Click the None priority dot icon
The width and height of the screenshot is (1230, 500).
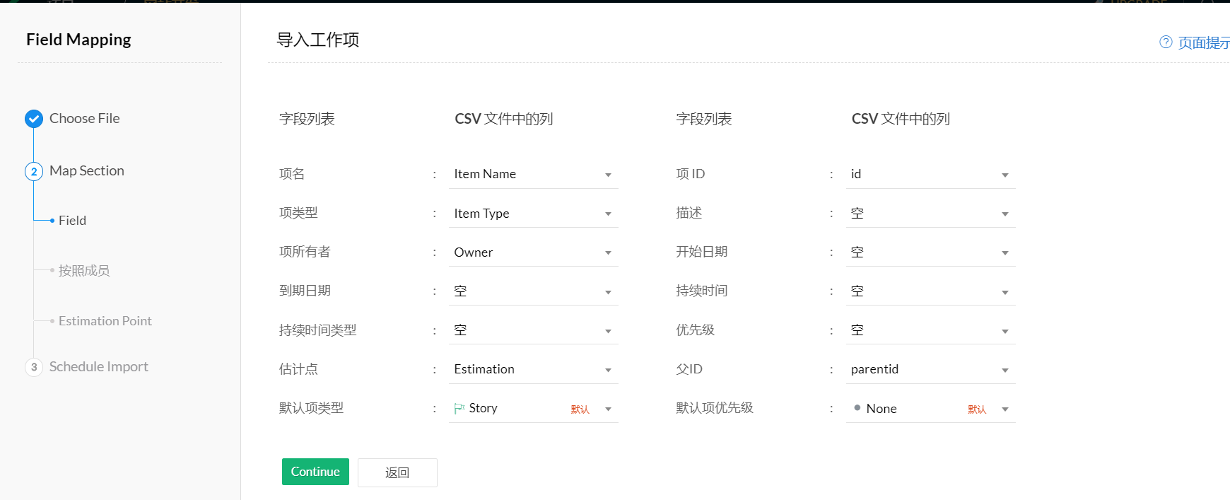click(x=857, y=408)
